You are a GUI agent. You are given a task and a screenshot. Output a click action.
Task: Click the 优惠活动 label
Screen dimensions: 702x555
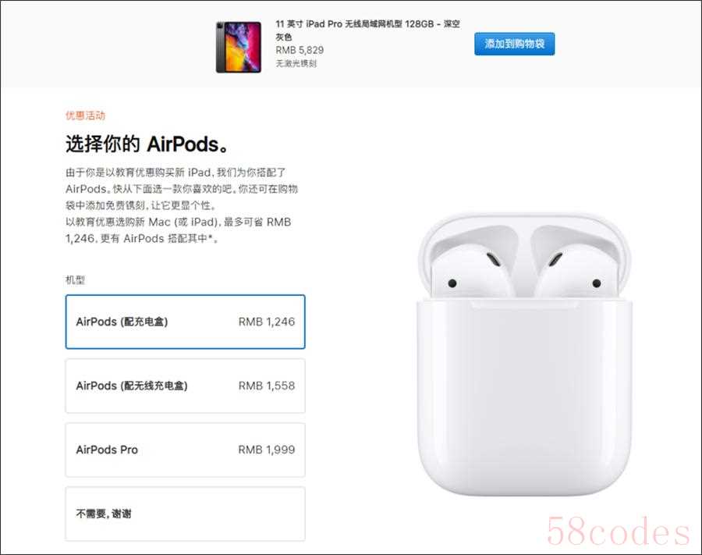coord(86,116)
